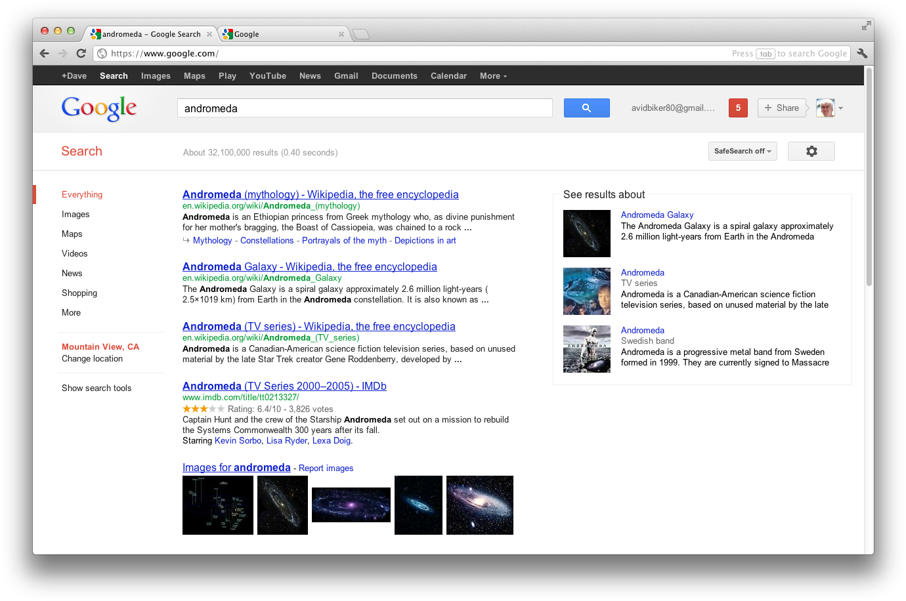Open Play in the top navigation bar

point(227,76)
